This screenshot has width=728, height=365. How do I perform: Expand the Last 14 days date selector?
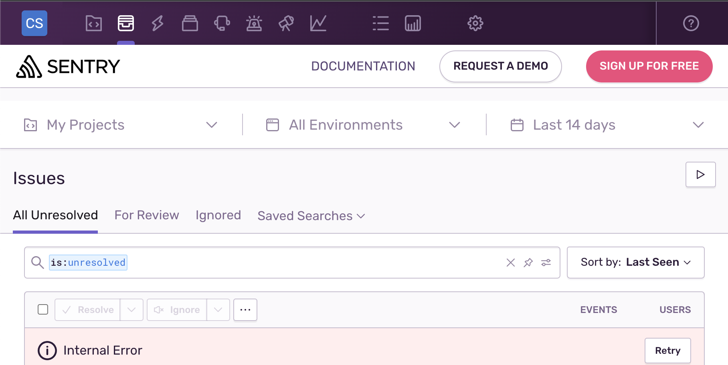tap(607, 125)
